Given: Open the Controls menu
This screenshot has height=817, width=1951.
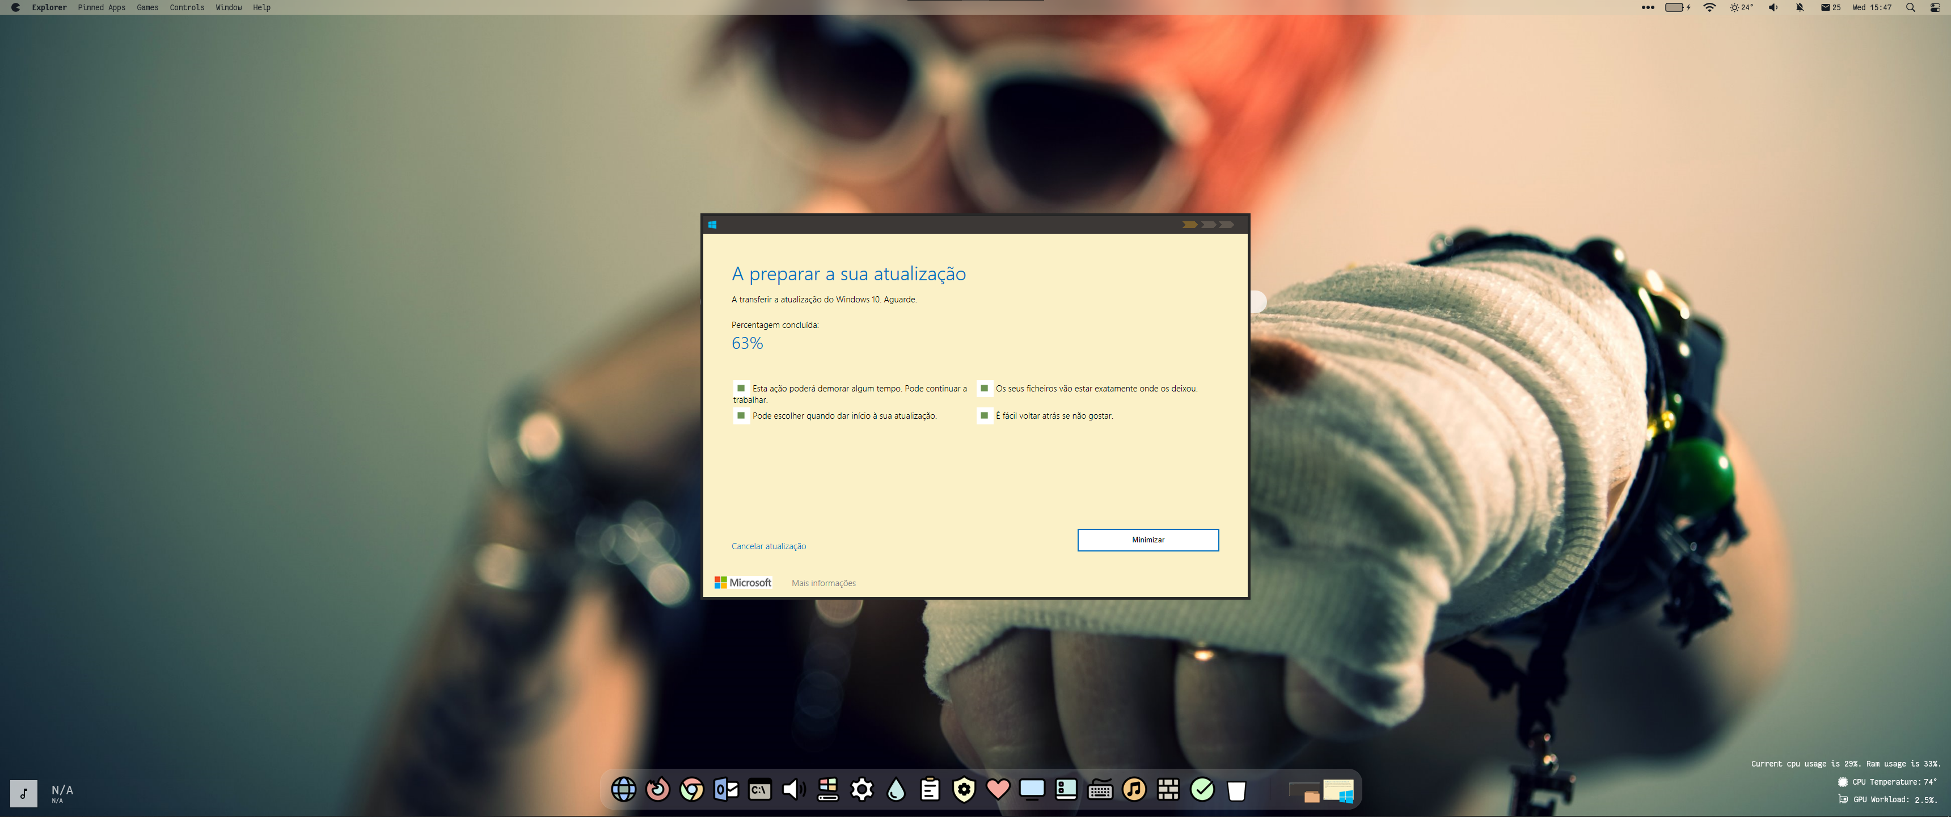Looking at the screenshot, I should pyautogui.click(x=187, y=7).
